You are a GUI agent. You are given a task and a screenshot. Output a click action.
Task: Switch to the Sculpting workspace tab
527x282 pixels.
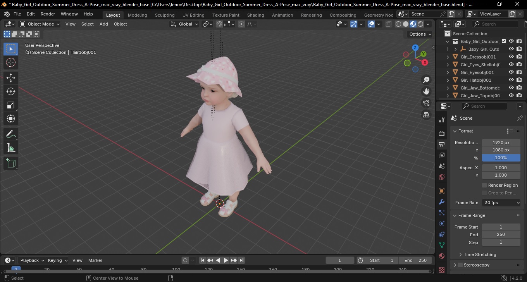click(165, 15)
